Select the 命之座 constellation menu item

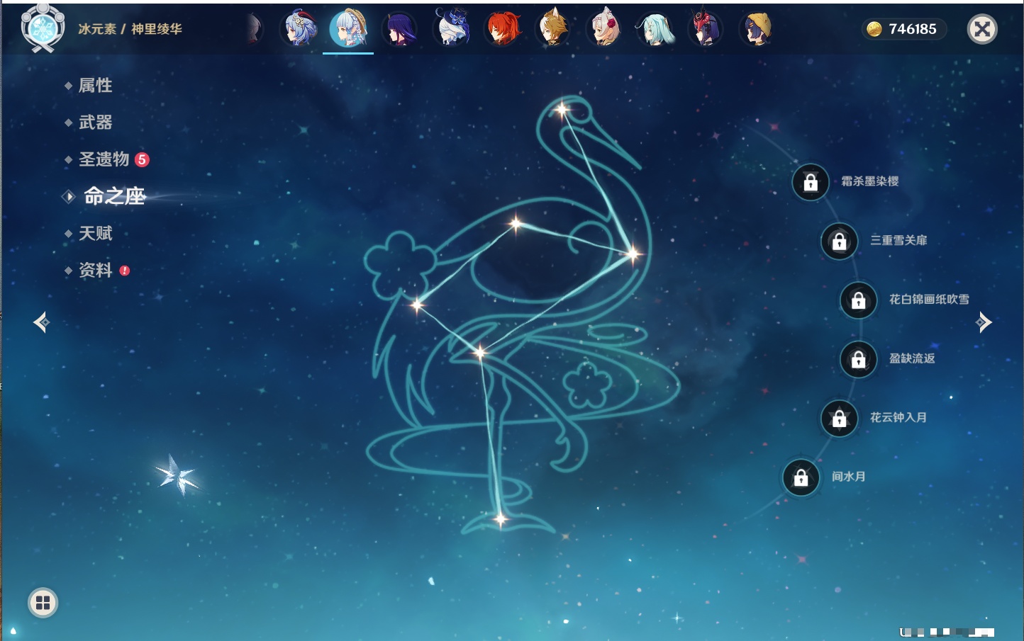point(114,196)
